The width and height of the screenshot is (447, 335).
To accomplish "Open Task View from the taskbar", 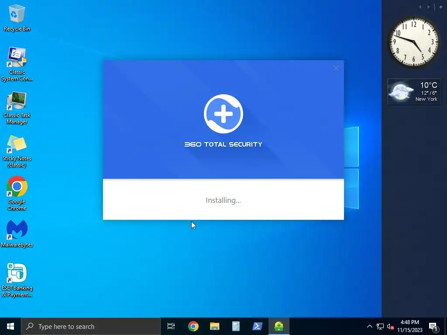I will 171,326.
